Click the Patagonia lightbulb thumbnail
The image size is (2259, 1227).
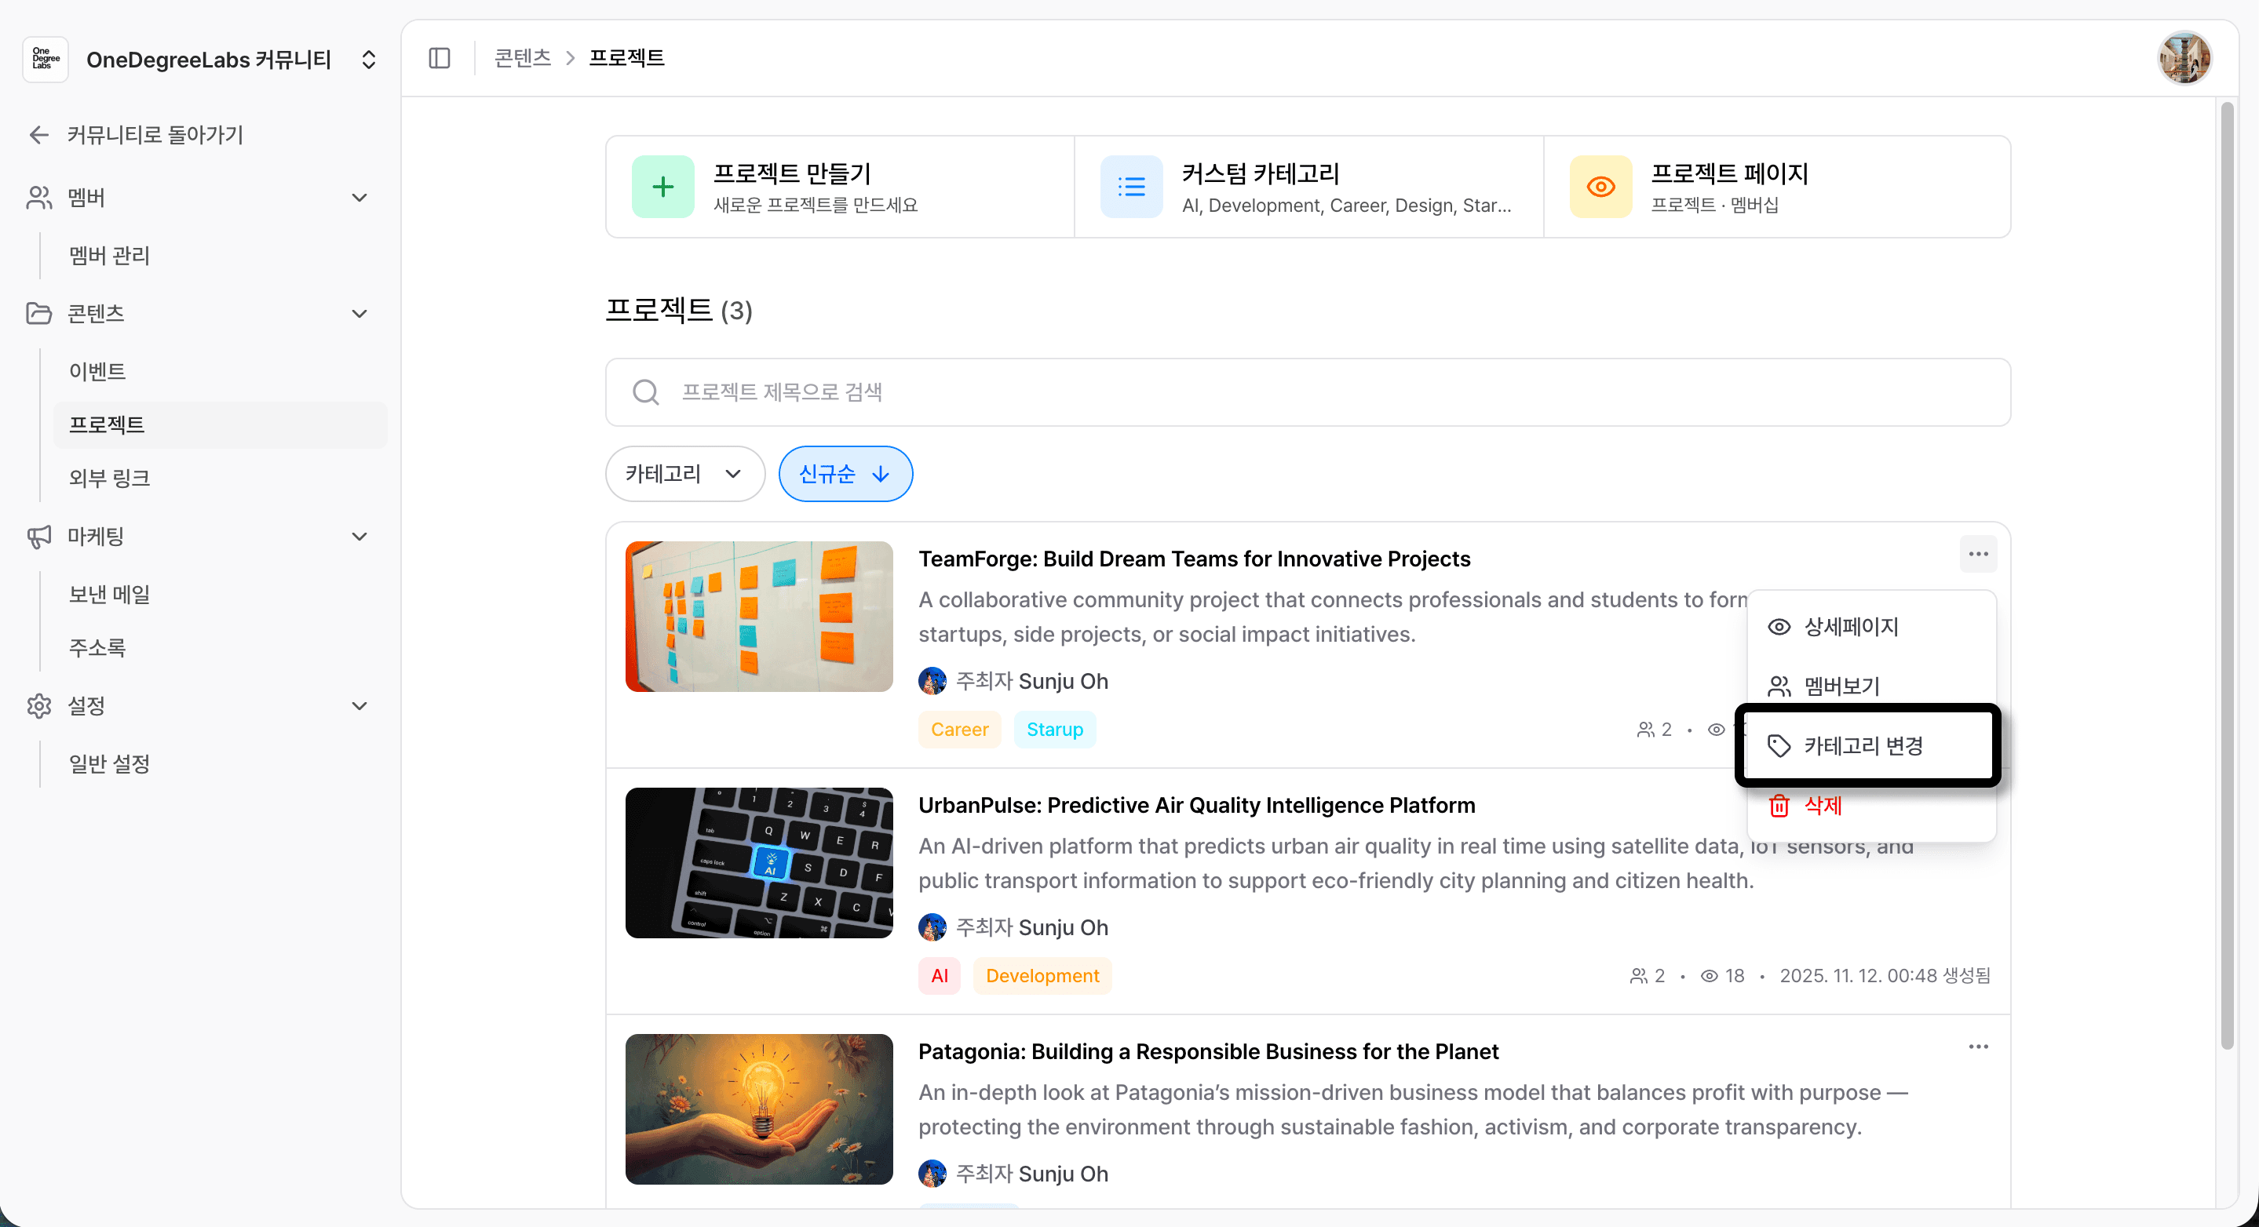[x=758, y=1109]
